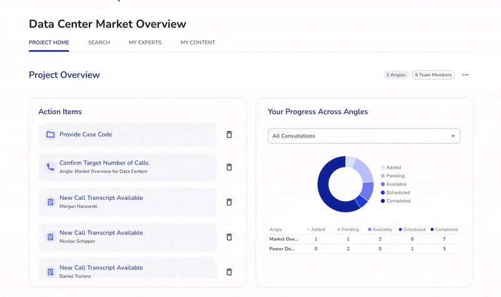Open the three-dot project overview menu
This screenshot has width=501, height=297.
click(x=465, y=75)
